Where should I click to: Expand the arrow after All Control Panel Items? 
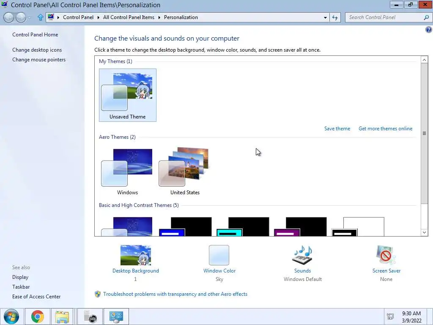[159, 17]
